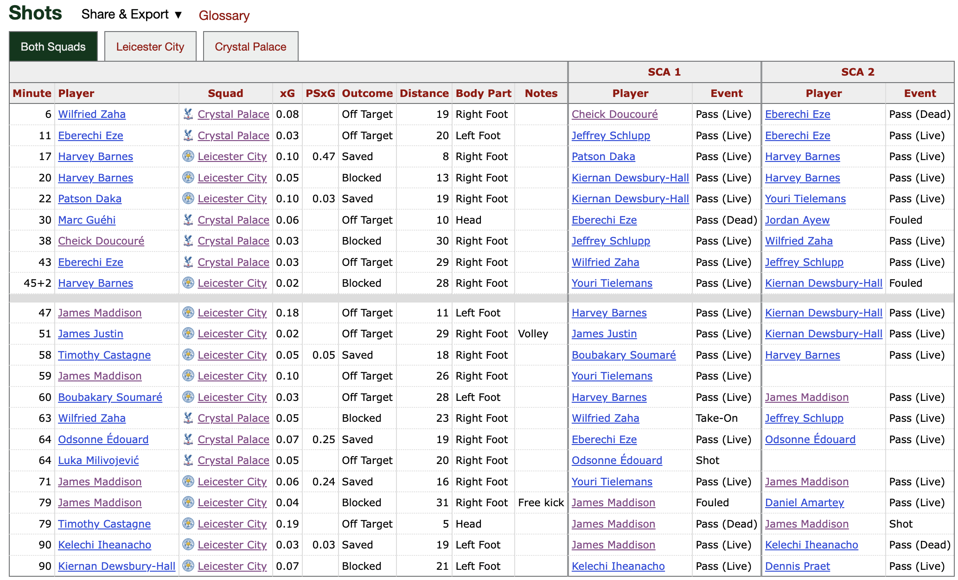Open Leicester City squad link at minute 47
958x580 pixels.
point(232,313)
